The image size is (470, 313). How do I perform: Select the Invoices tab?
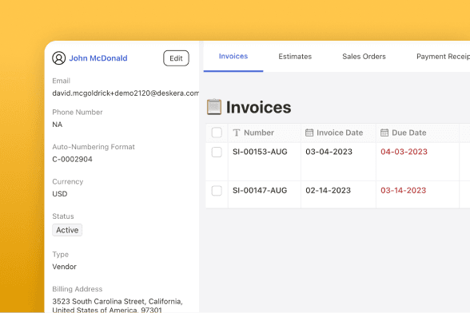[233, 57]
